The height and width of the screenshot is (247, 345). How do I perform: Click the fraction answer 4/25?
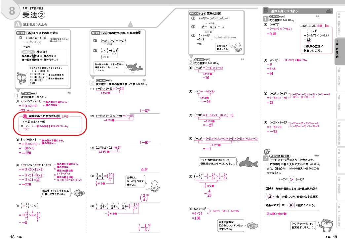[209, 193]
